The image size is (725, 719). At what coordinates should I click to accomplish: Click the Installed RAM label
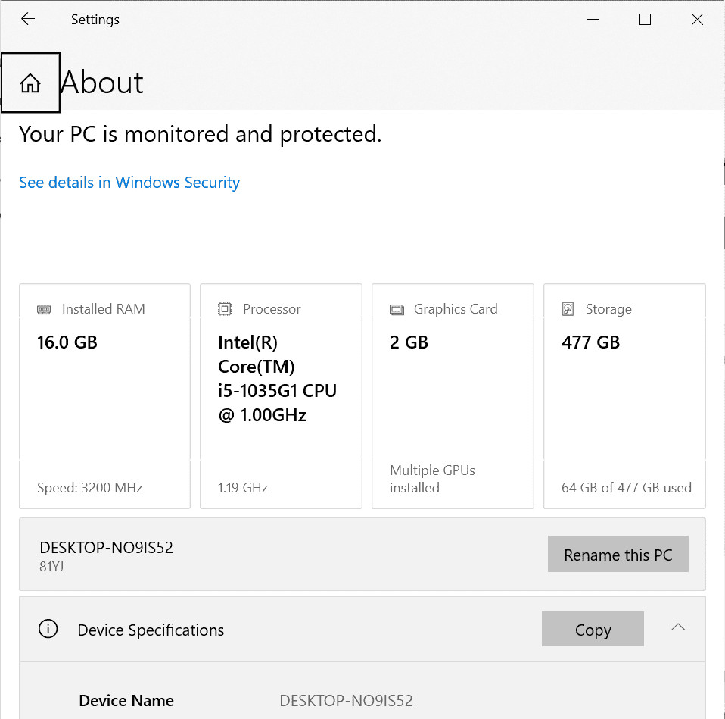104,309
